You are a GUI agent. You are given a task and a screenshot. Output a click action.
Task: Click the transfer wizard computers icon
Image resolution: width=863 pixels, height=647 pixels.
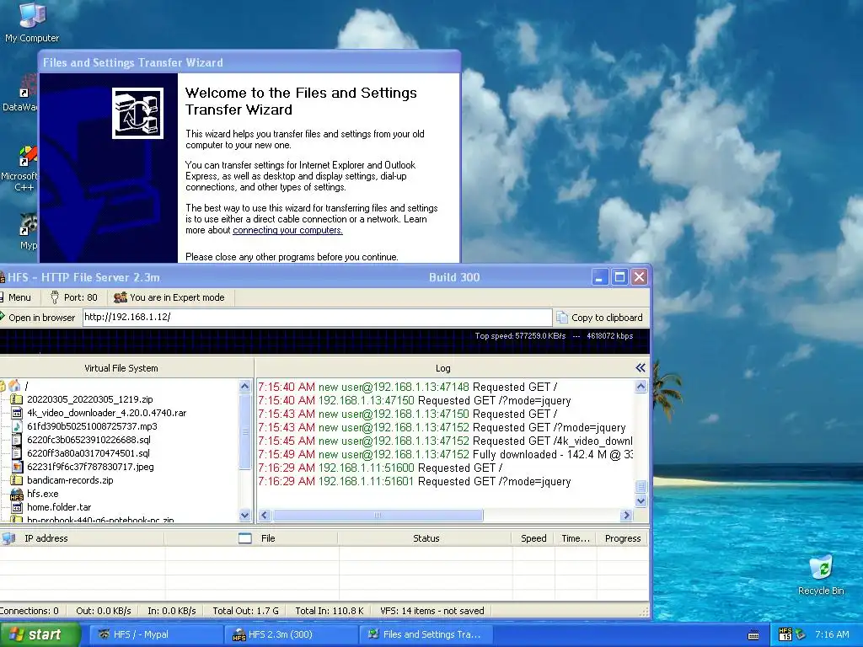tap(137, 113)
